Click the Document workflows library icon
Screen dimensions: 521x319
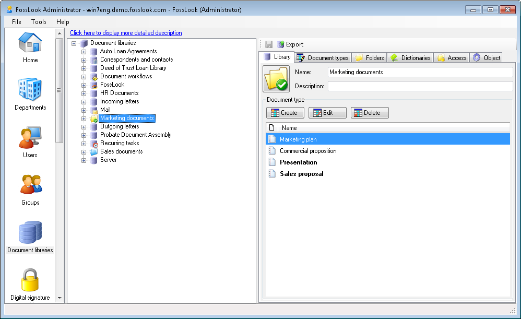click(x=94, y=76)
